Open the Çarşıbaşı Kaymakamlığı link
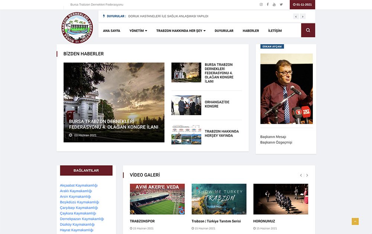372x234 pixels. point(79,208)
